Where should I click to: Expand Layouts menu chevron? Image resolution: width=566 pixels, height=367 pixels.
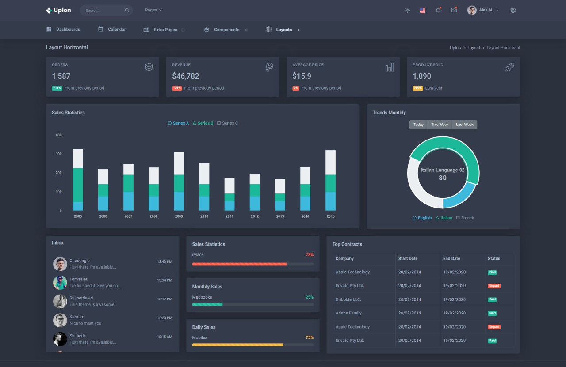[x=298, y=30]
